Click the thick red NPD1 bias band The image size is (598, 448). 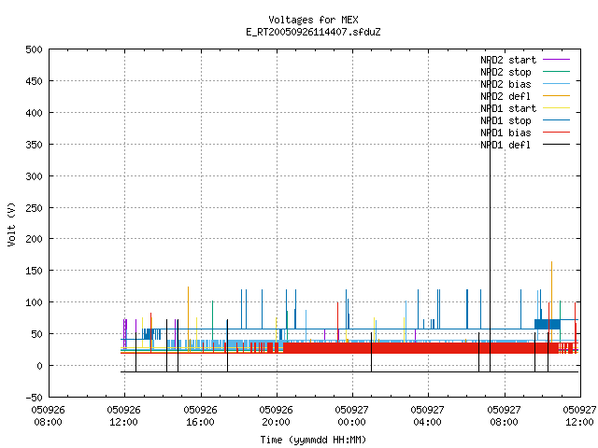420,348
